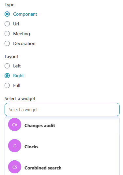
Task: Choose the Decoration type radio button
Action: (7, 43)
